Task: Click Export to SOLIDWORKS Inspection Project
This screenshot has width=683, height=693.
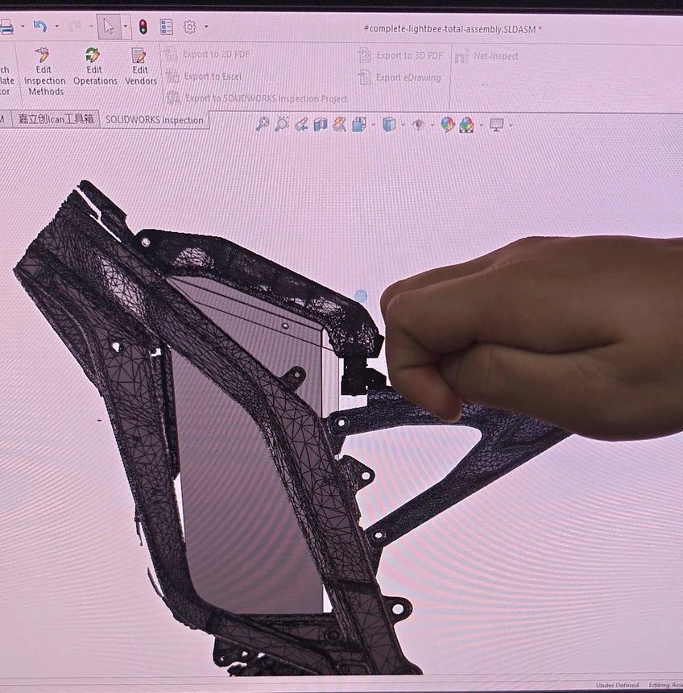Action: click(257, 98)
